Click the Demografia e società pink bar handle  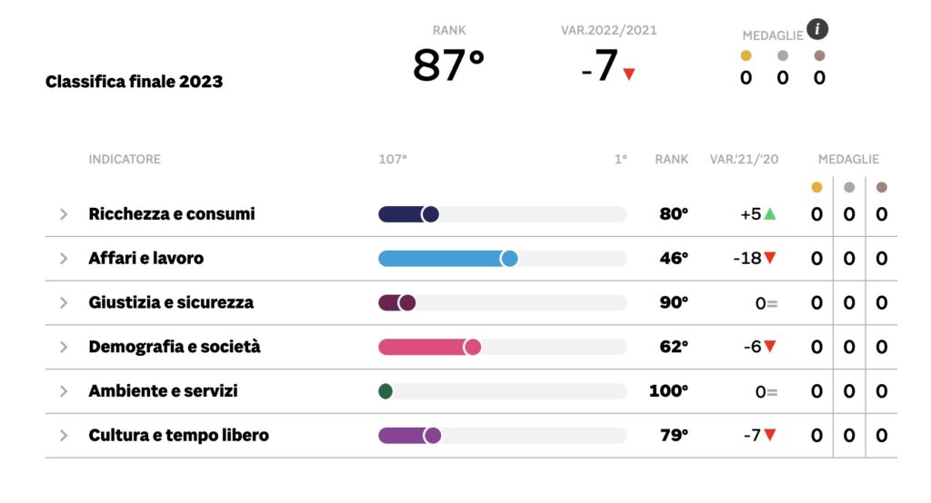[472, 347]
